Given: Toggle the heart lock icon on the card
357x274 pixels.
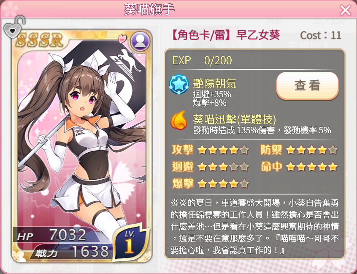Looking at the screenshot, I should [14, 27].
